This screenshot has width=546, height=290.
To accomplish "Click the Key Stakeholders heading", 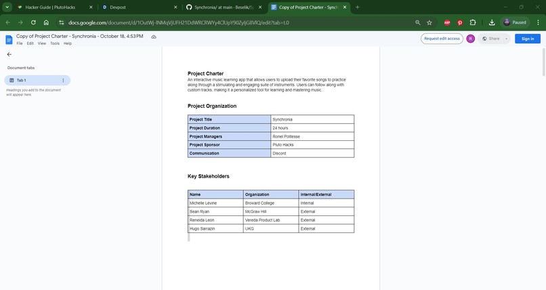I will (208, 176).
